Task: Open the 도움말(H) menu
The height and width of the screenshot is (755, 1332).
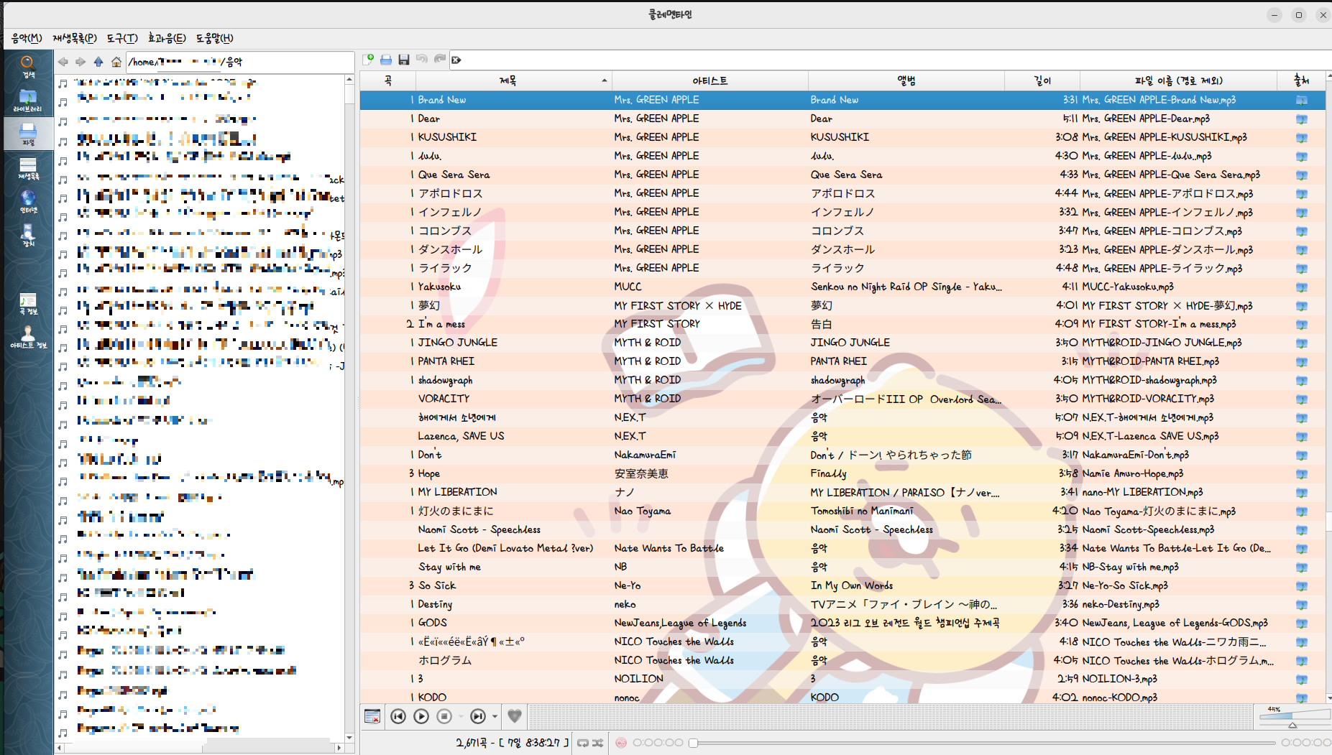Action: coord(215,38)
